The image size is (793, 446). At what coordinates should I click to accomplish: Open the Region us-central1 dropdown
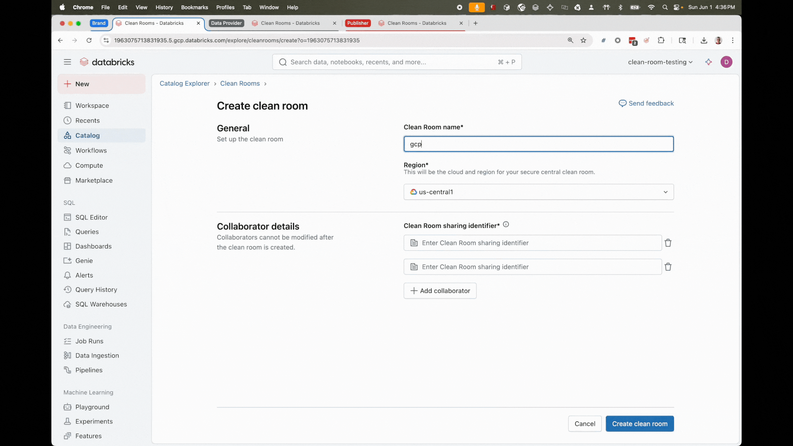[x=538, y=192]
